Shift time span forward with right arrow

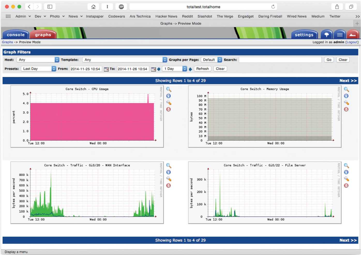coord(191,69)
